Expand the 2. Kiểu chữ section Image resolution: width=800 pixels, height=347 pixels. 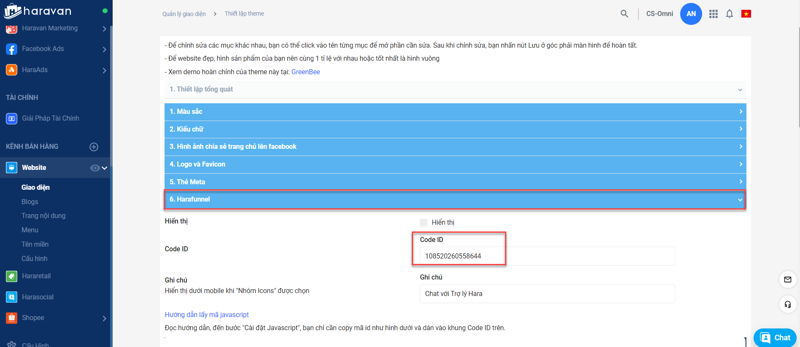[x=455, y=129]
